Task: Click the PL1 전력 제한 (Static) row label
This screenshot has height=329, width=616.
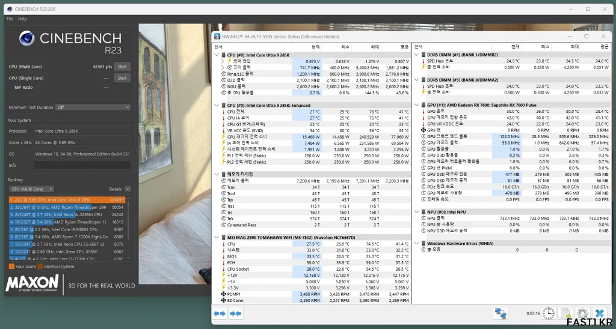Action: tap(246, 155)
